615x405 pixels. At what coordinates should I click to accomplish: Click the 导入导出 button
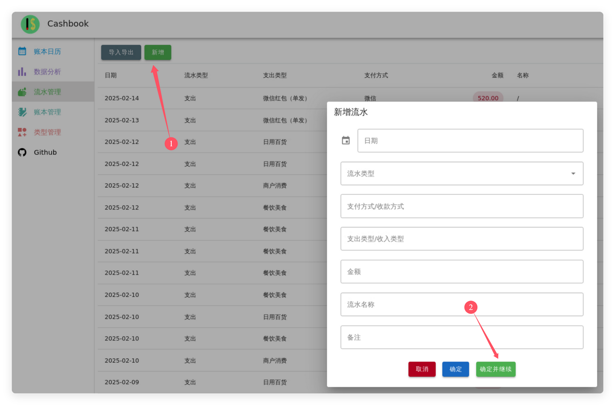pyautogui.click(x=121, y=52)
